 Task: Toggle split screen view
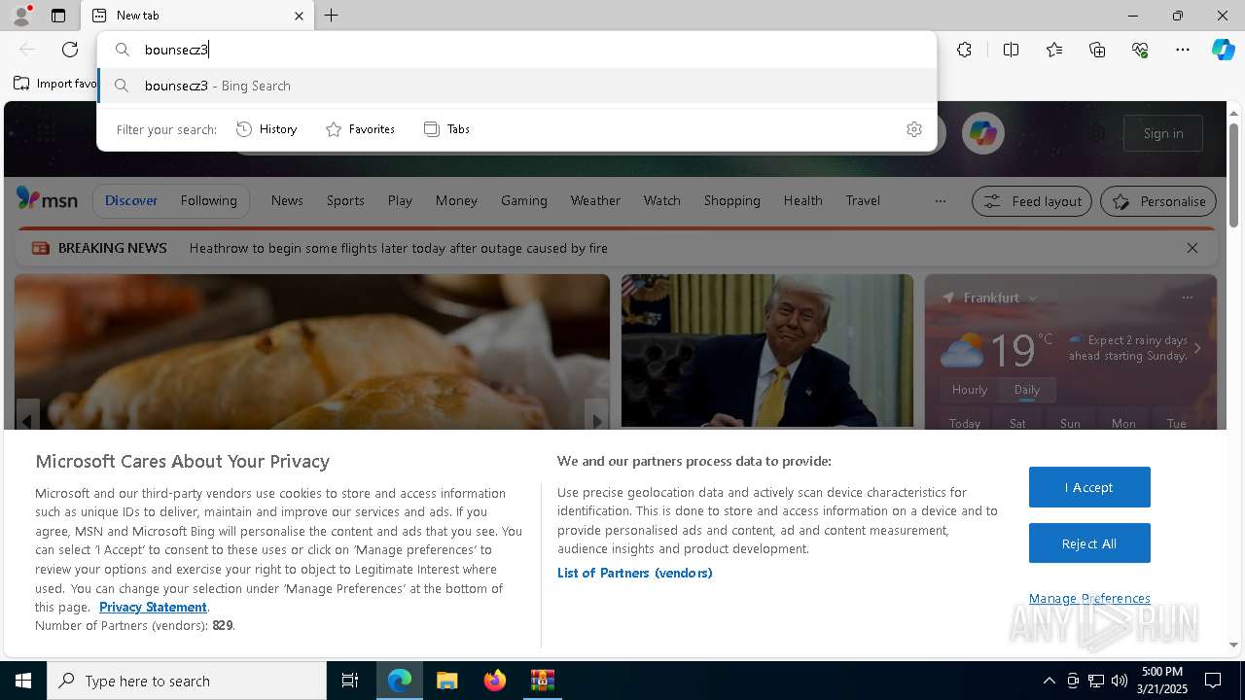point(1011,50)
